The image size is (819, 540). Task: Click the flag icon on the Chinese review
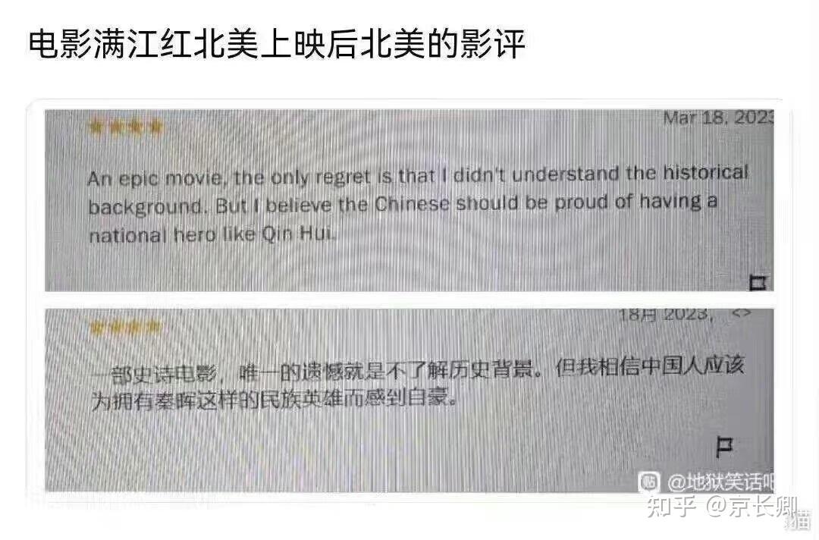(x=724, y=447)
